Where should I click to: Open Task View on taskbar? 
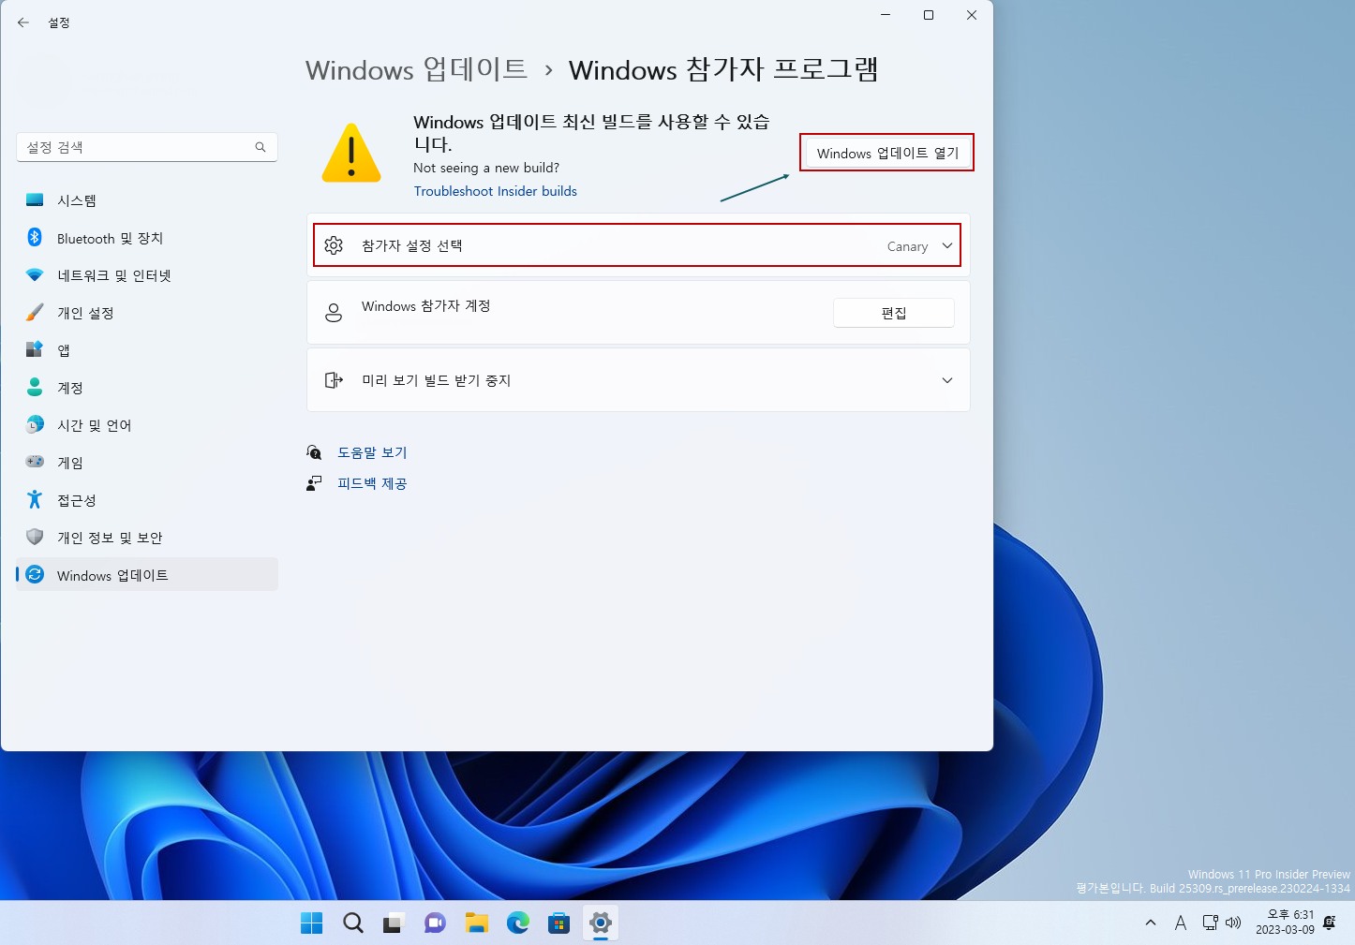(394, 923)
